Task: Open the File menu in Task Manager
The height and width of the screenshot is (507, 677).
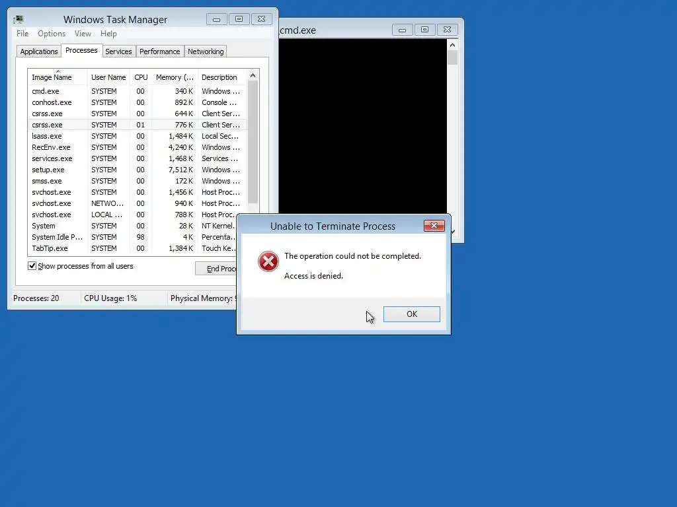Action: tap(22, 34)
